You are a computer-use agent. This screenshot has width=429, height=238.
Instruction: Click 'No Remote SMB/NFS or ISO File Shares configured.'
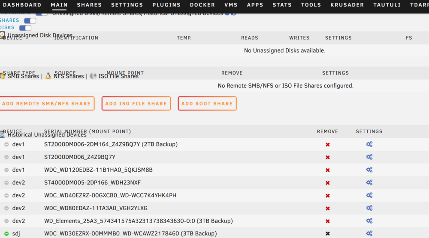click(x=285, y=86)
